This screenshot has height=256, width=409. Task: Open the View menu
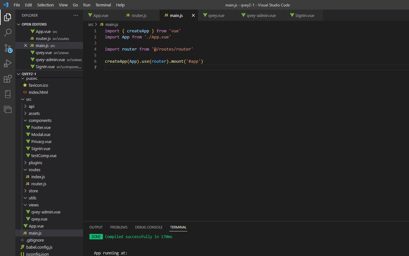[63, 5]
